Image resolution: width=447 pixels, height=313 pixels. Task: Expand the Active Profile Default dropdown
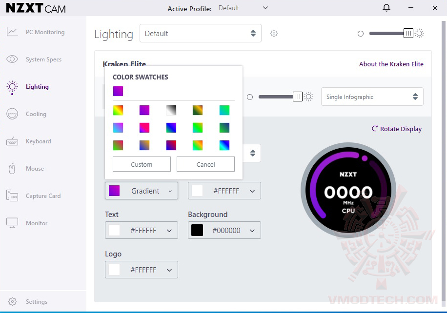(243, 8)
